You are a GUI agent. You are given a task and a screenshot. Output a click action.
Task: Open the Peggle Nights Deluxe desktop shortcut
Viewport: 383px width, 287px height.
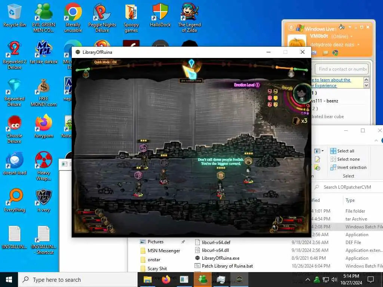[x=102, y=18]
